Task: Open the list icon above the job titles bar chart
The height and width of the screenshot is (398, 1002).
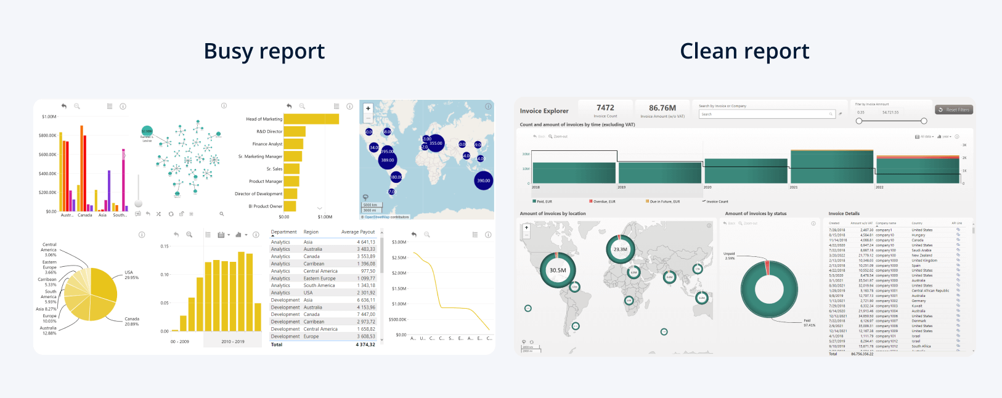Action: pyautogui.click(x=336, y=106)
